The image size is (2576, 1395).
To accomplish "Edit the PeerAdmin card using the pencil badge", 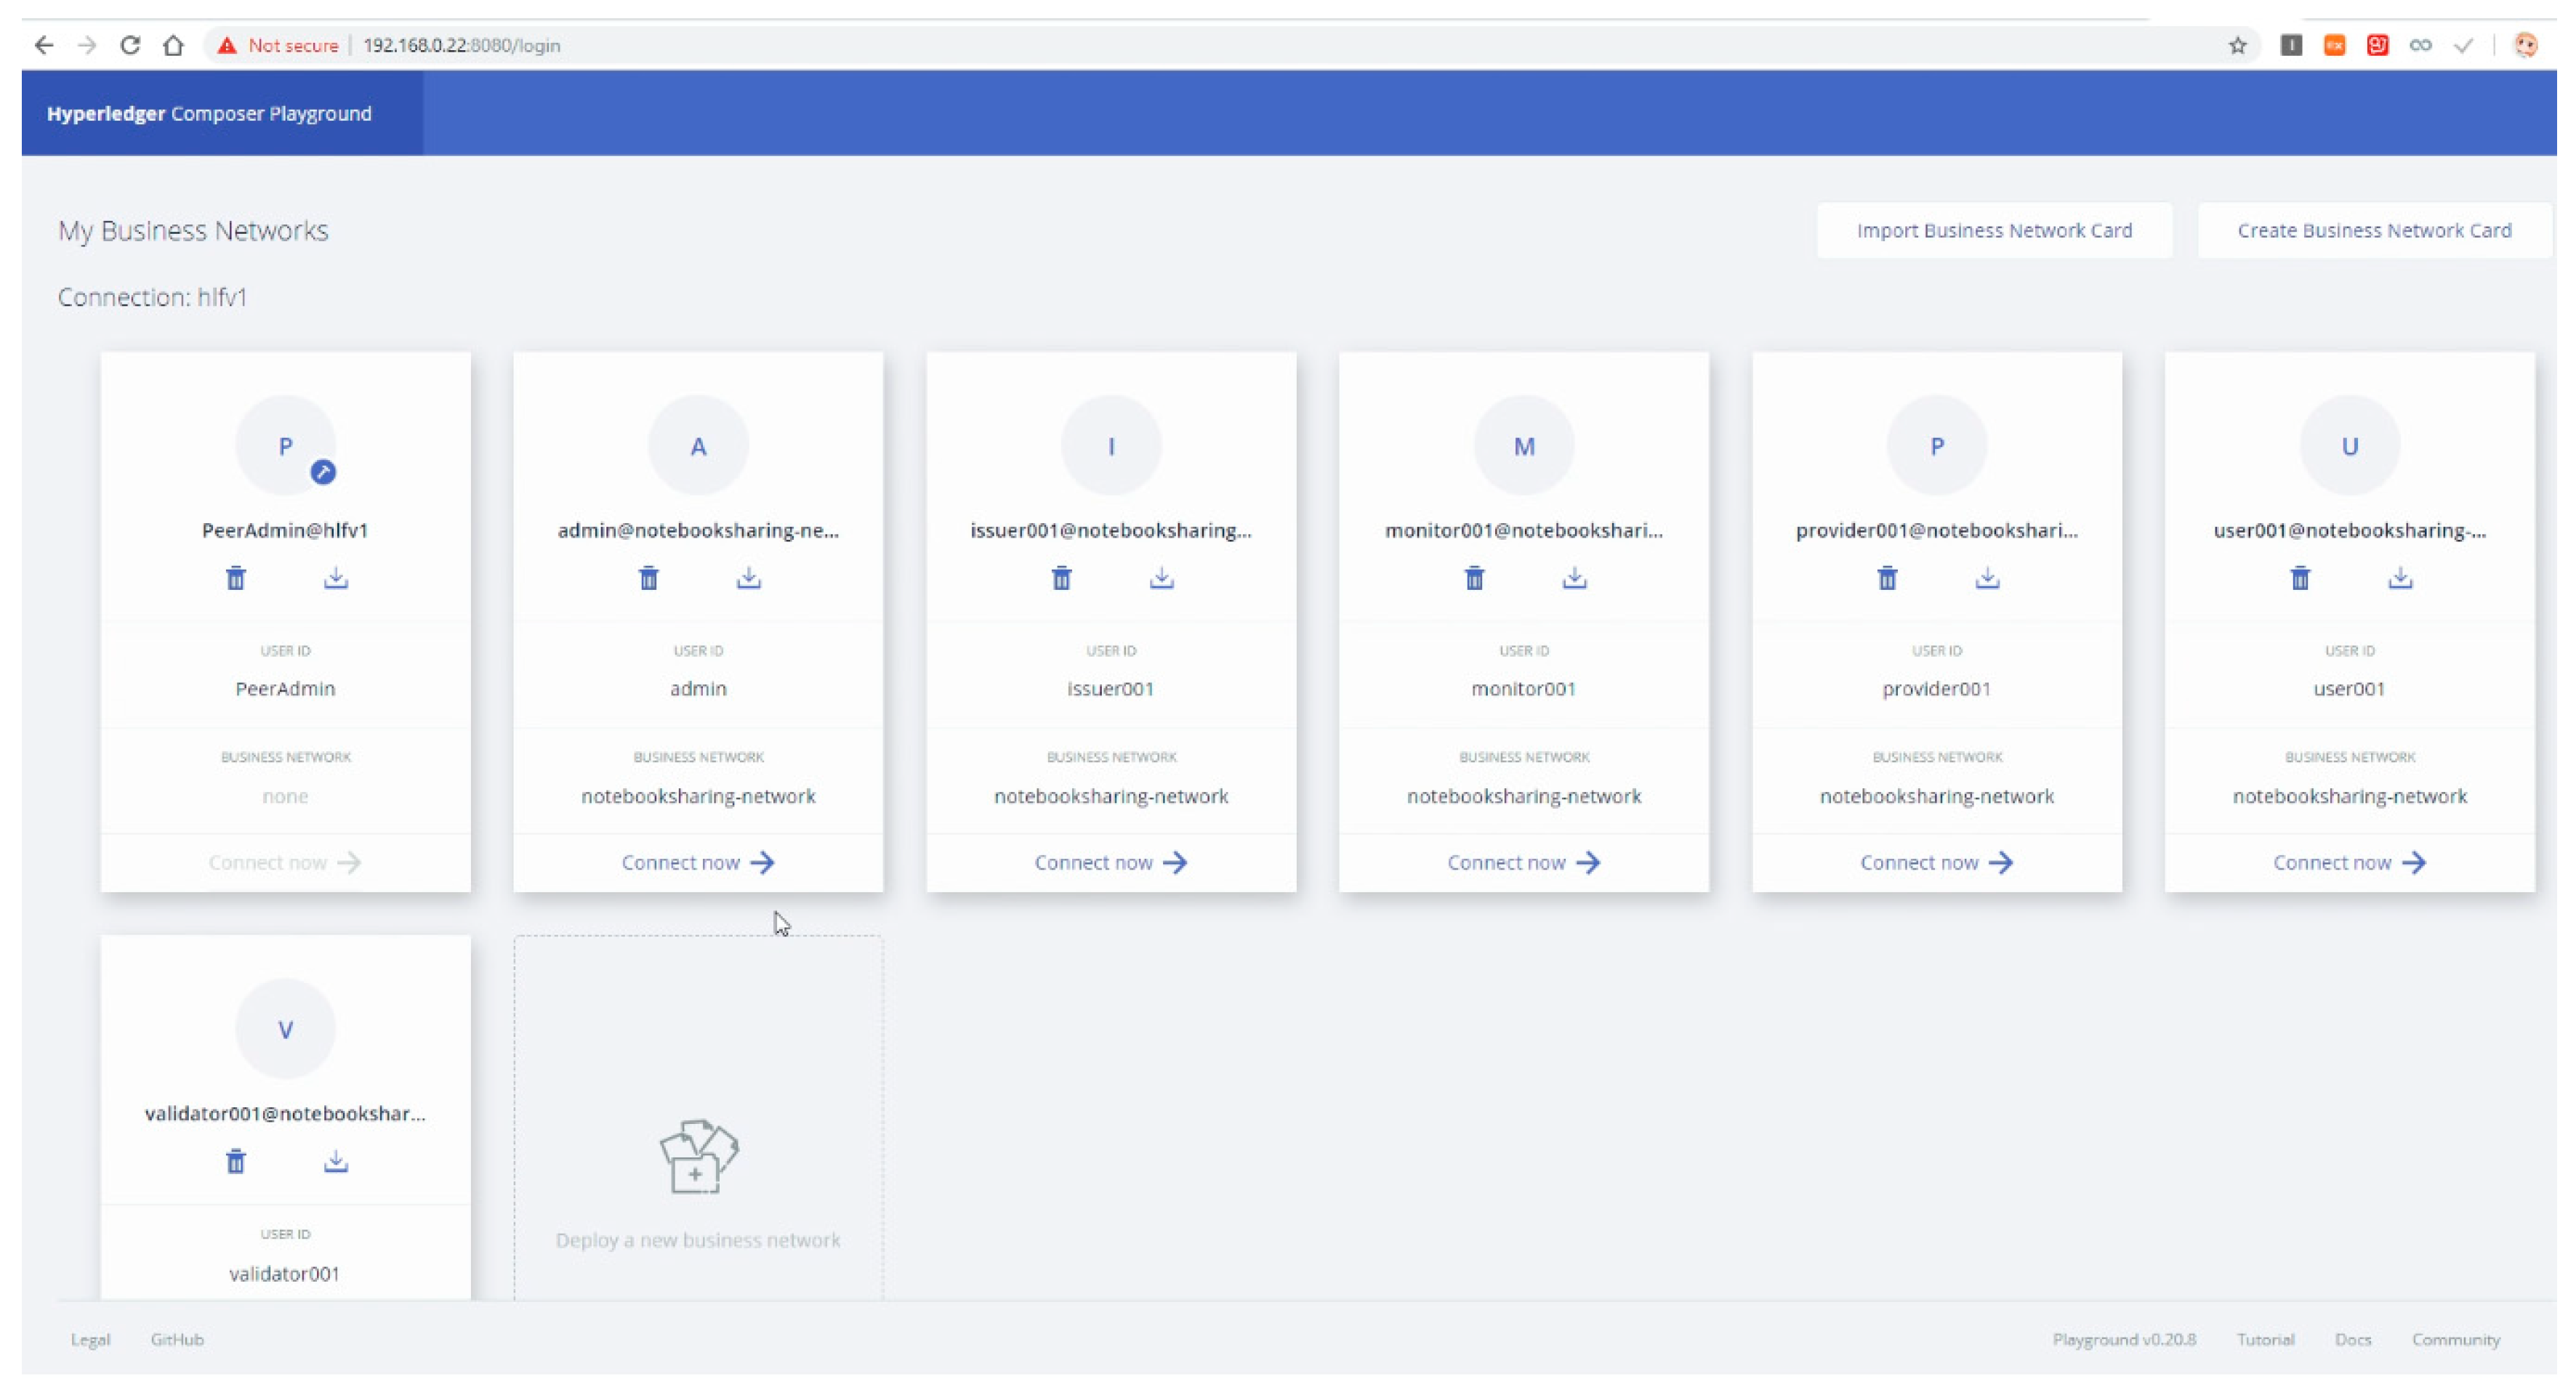I will tap(323, 472).
